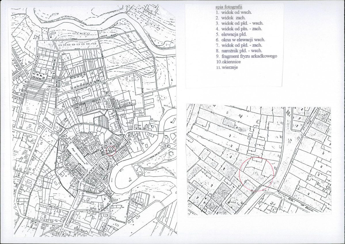Select list item '2. widok zach.'

pyautogui.click(x=230, y=18)
